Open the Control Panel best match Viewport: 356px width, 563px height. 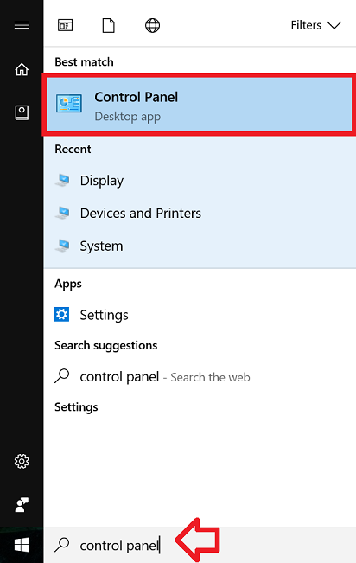click(x=200, y=105)
